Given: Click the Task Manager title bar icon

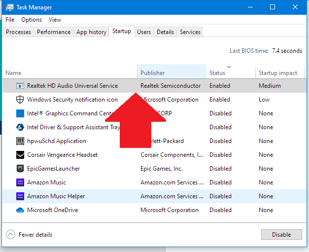Looking at the screenshot, I should click(x=10, y=7).
